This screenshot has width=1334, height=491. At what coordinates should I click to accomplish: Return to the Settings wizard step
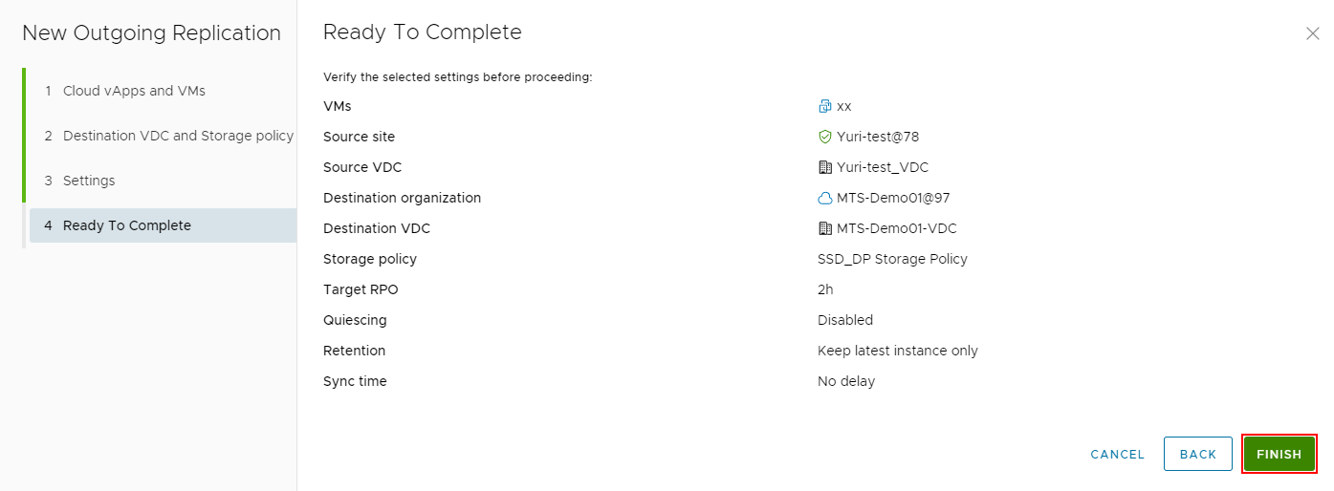click(x=89, y=181)
